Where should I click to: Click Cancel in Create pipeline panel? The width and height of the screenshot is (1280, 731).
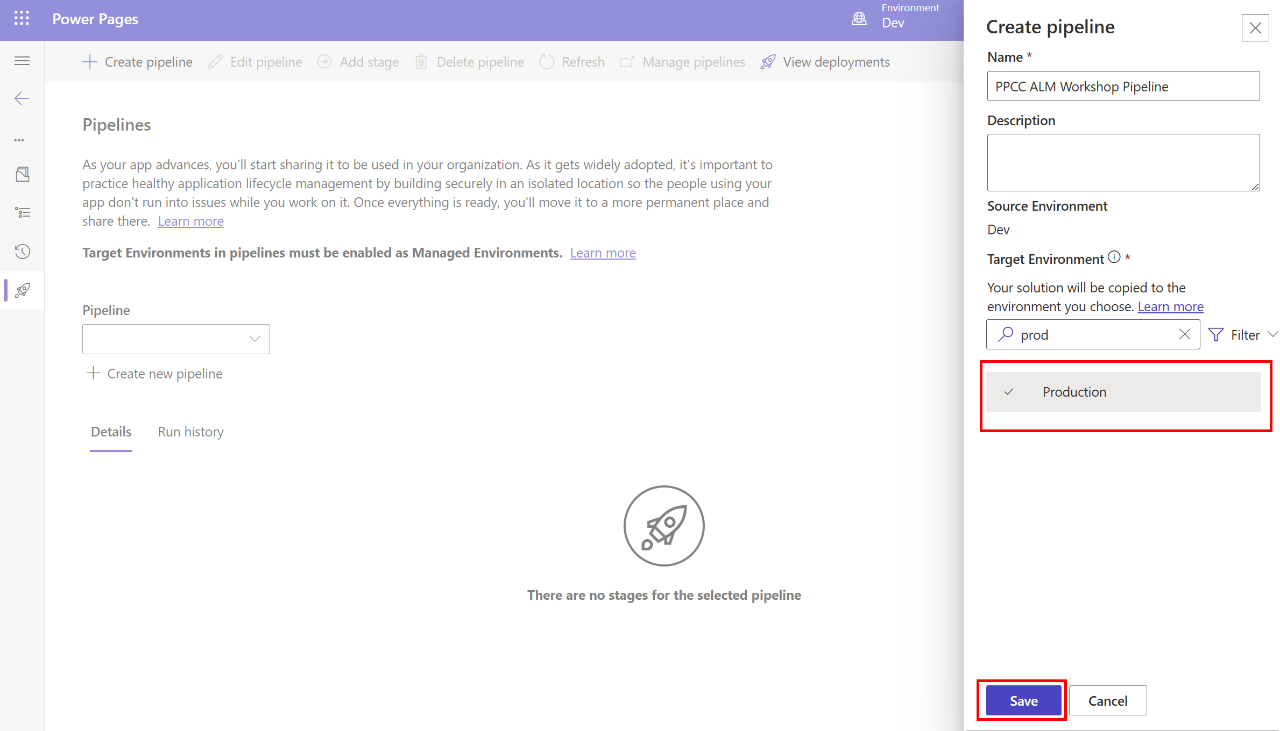(1107, 700)
